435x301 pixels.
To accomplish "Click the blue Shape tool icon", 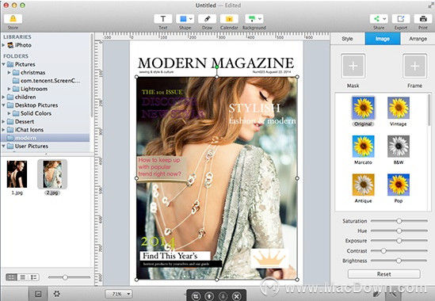I will coord(183,19).
